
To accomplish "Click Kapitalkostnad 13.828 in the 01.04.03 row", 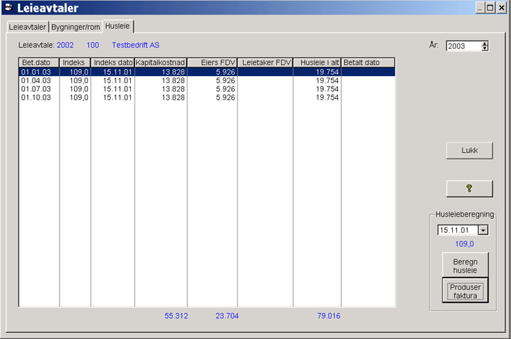I will click(x=173, y=80).
